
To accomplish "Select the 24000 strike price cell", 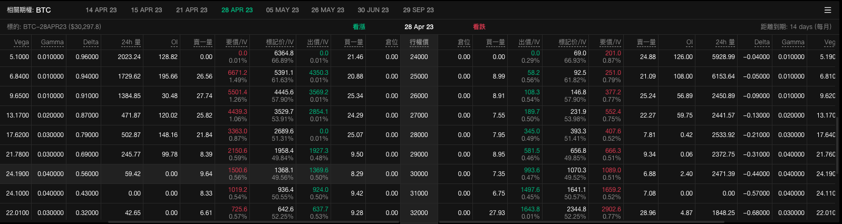I will [419, 57].
